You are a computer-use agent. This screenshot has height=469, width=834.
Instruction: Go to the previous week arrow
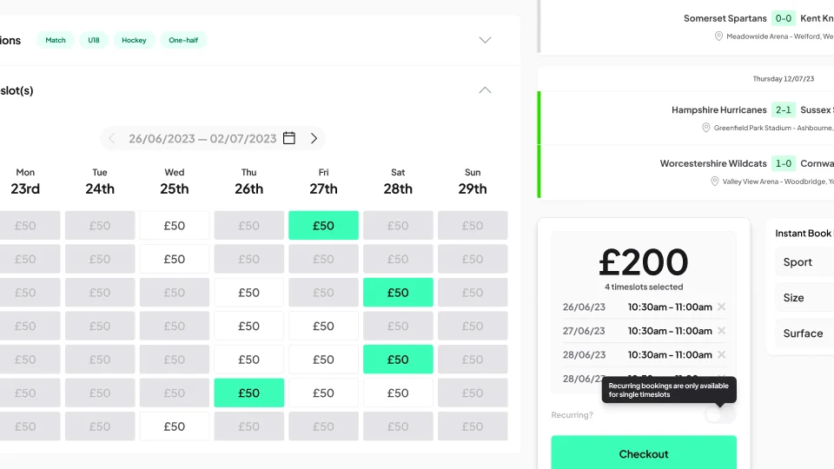tap(111, 138)
